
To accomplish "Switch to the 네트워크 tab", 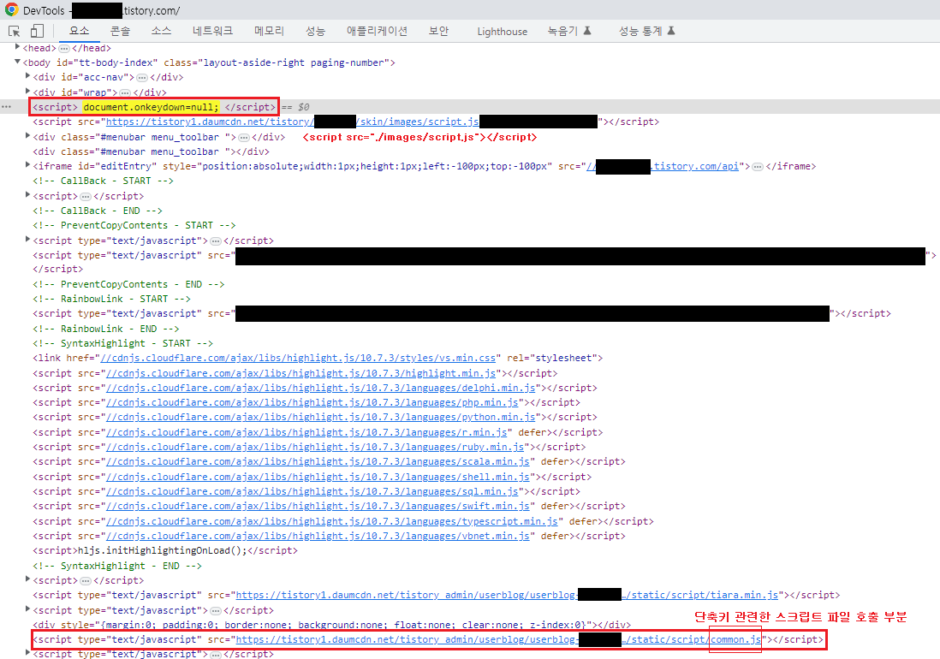I will 212,31.
